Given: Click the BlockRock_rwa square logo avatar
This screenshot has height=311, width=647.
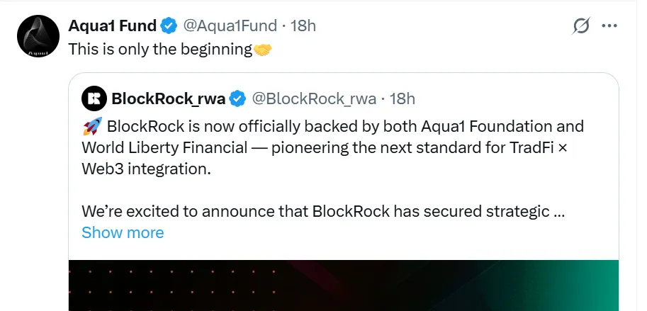Looking at the screenshot, I should coord(93,98).
